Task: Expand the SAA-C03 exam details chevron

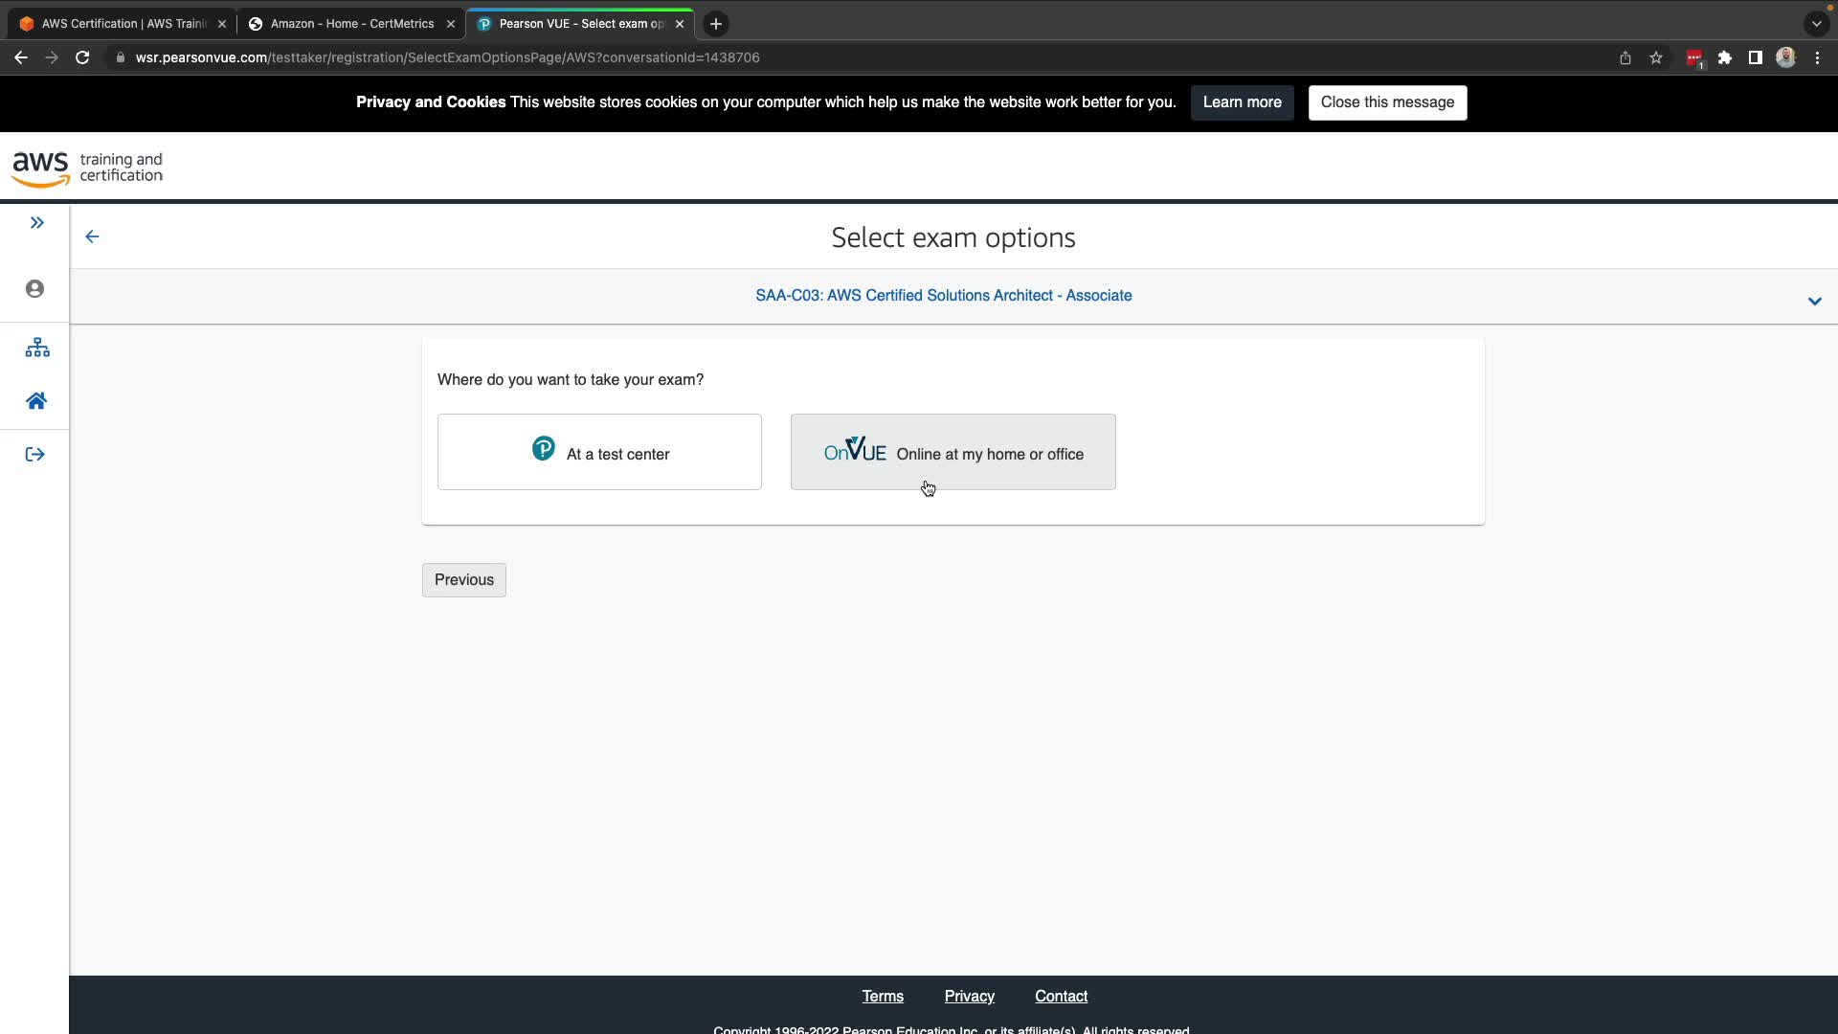Action: [x=1814, y=302]
